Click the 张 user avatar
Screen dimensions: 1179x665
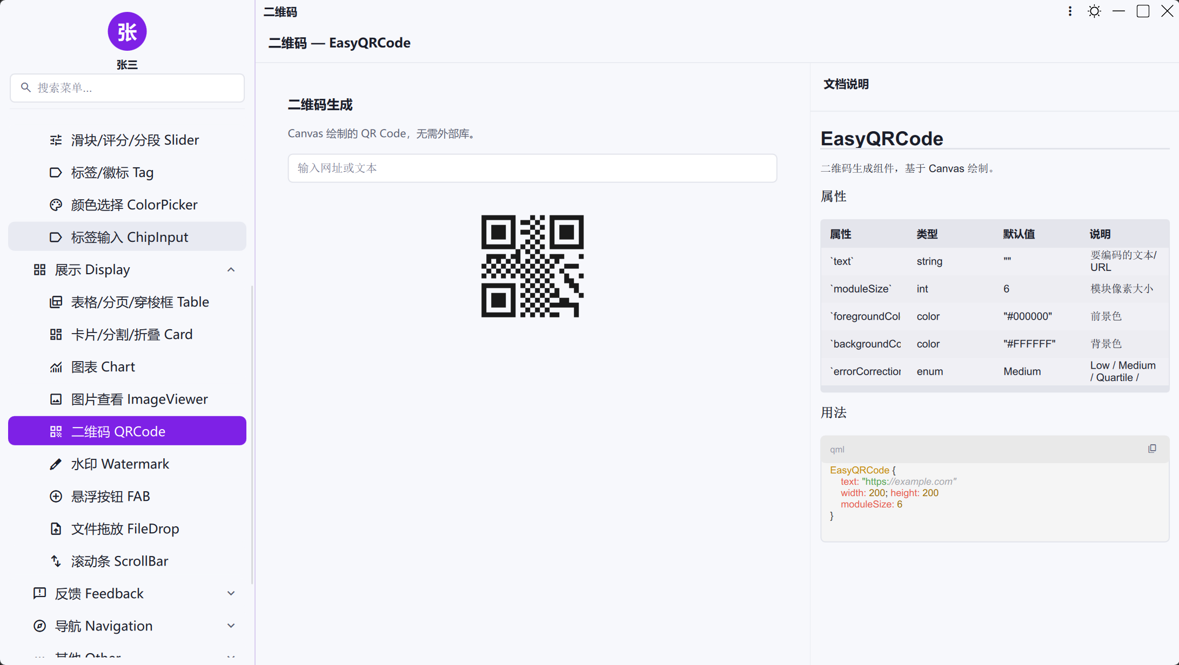pyautogui.click(x=127, y=32)
